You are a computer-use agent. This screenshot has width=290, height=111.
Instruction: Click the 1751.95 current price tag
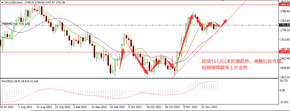pyautogui.click(x=285, y=25)
